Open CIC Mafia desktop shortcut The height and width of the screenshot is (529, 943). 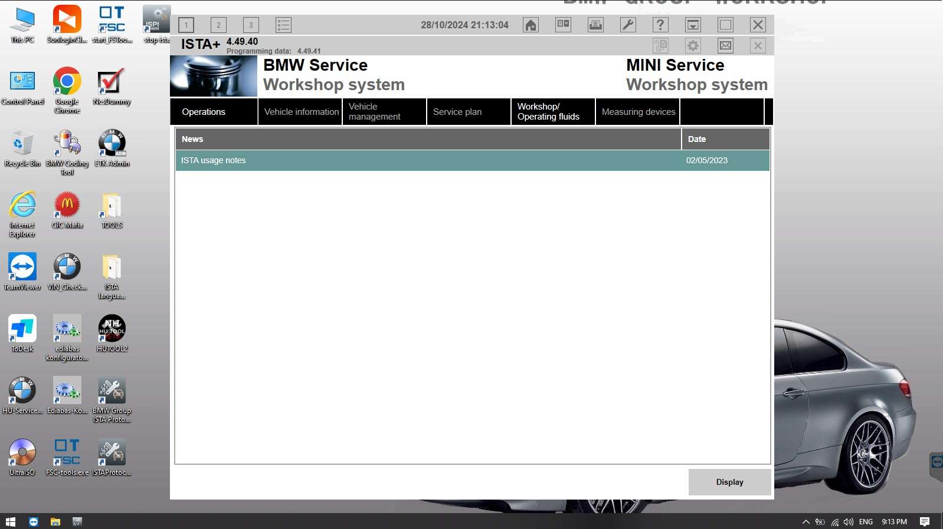pyautogui.click(x=67, y=210)
